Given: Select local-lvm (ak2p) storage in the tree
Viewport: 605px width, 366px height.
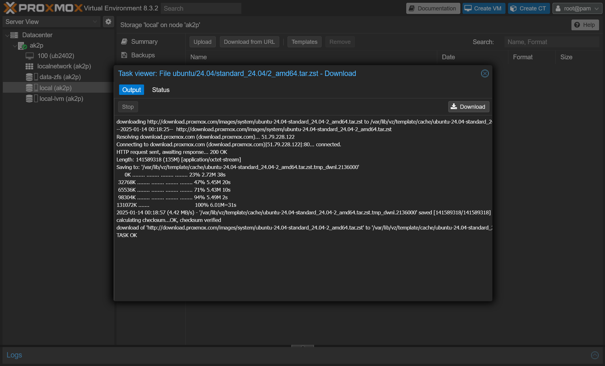Looking at the screenshot, I should click(61, 99).
